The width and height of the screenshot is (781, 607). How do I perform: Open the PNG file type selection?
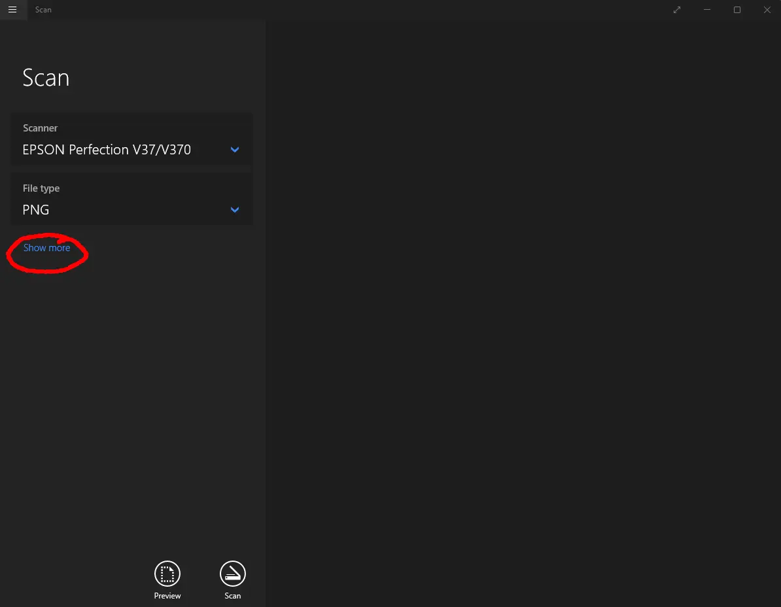(x=36, y=210)
